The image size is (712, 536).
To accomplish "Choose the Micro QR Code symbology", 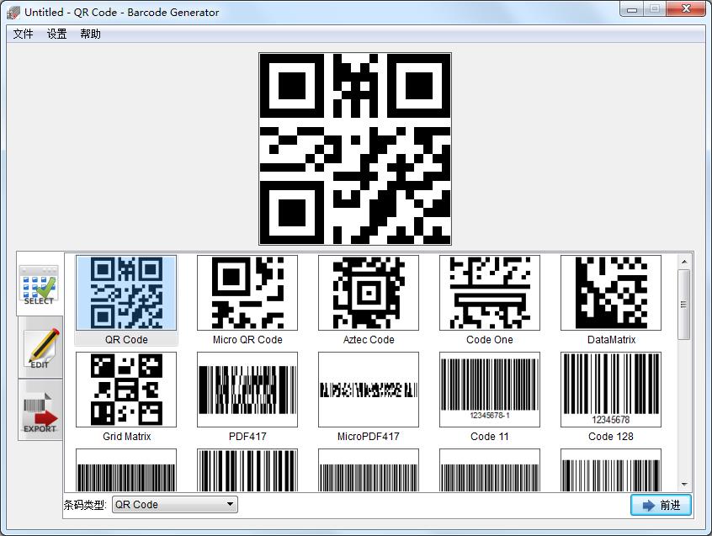I will tap(247, 300).
